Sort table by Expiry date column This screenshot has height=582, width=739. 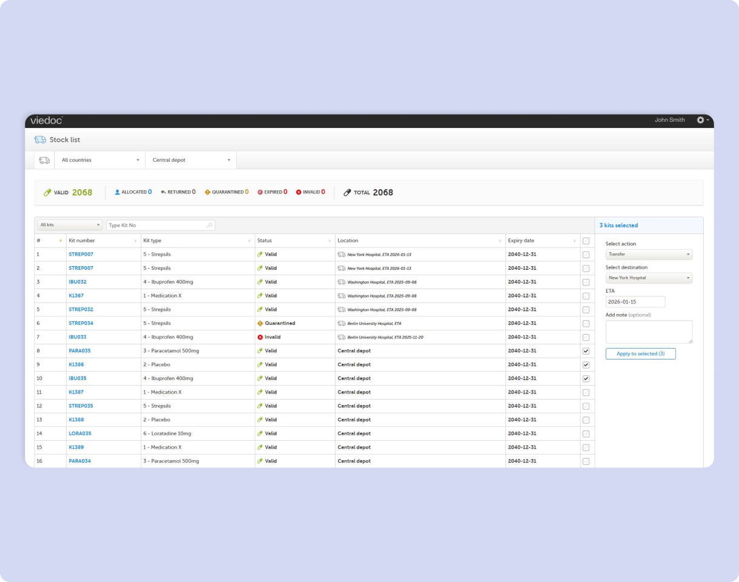[542, 241]
